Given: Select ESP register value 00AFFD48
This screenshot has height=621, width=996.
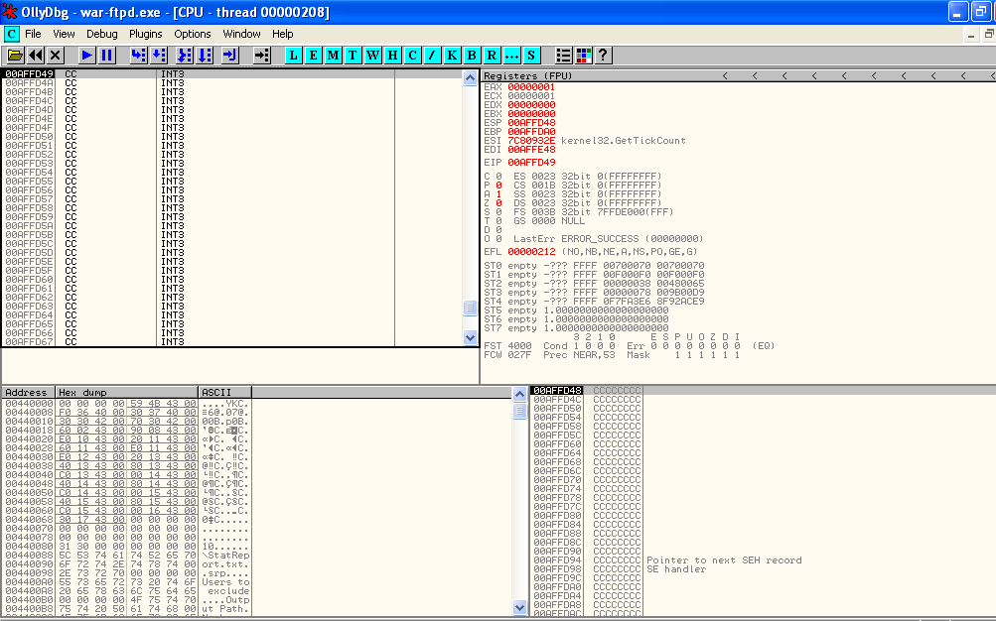Looking at the screenshot, I should 531,122.
